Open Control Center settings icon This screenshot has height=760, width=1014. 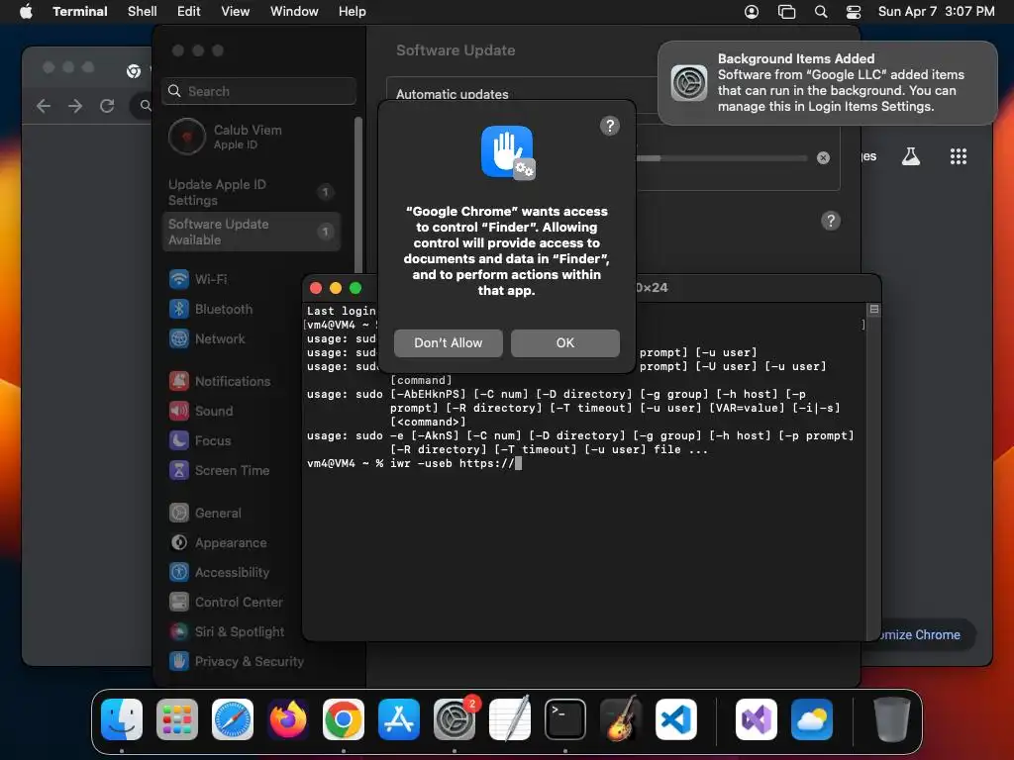click(x=179, y=603)
